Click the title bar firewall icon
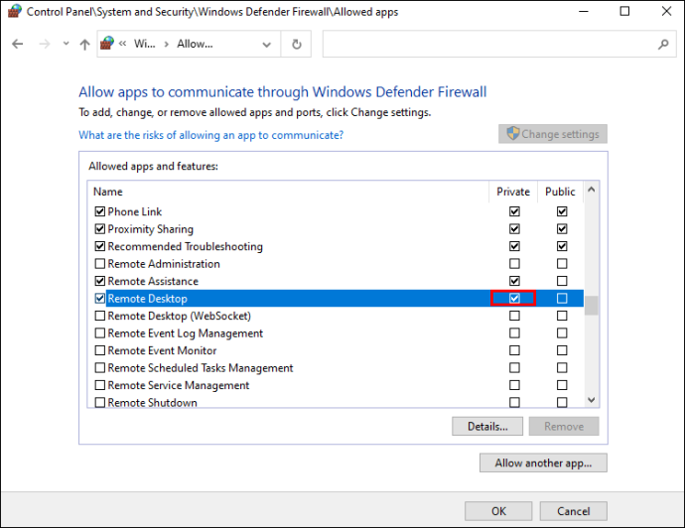This screenshot has height=528, width=685. click(15, 11)
